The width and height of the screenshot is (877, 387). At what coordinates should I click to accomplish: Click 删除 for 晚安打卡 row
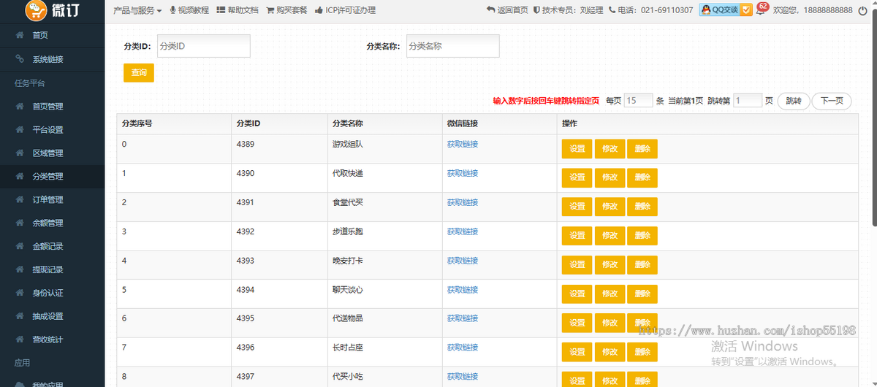(x=642, y=265)
